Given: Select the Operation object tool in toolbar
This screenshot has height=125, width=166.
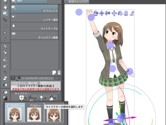Looking at the screenshot, I should click(5, 14).
